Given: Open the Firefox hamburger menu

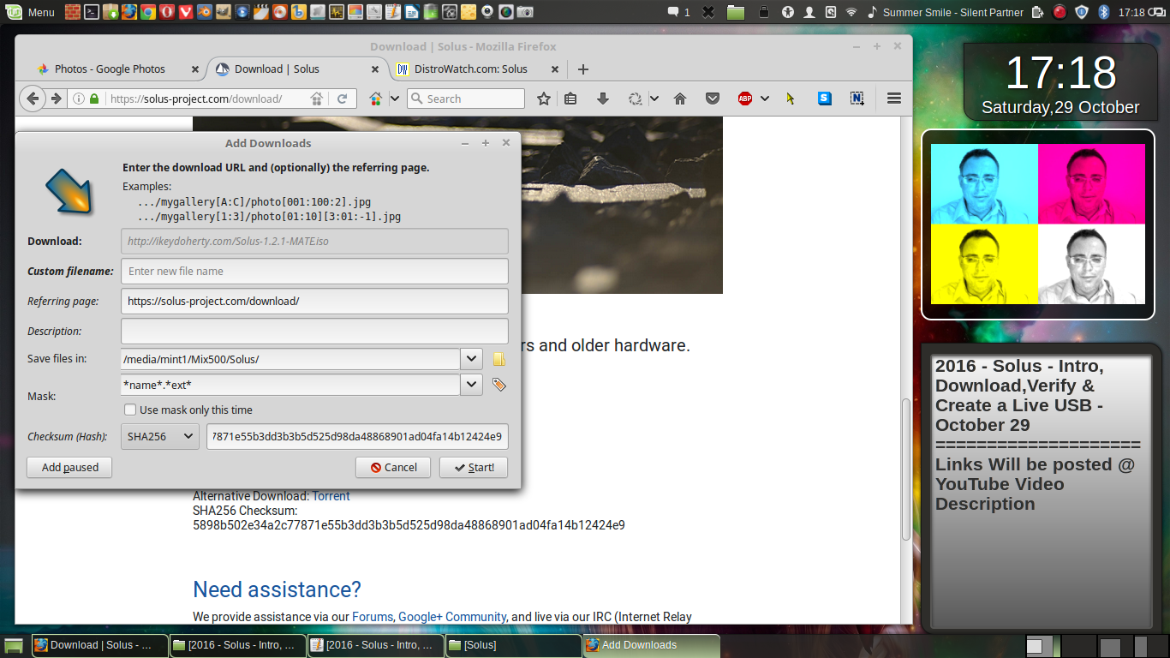Looking at the screenshot, I should coord(894,99).
